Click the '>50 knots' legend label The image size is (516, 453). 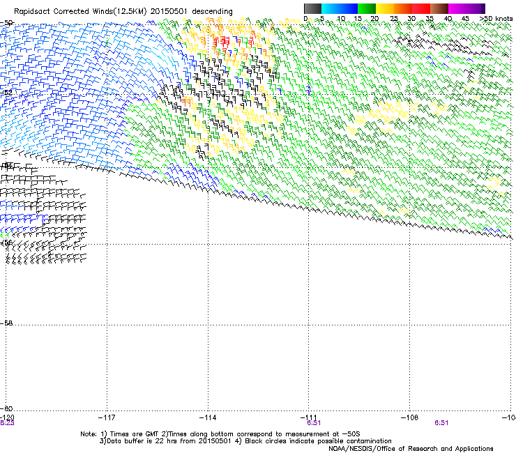496,19
